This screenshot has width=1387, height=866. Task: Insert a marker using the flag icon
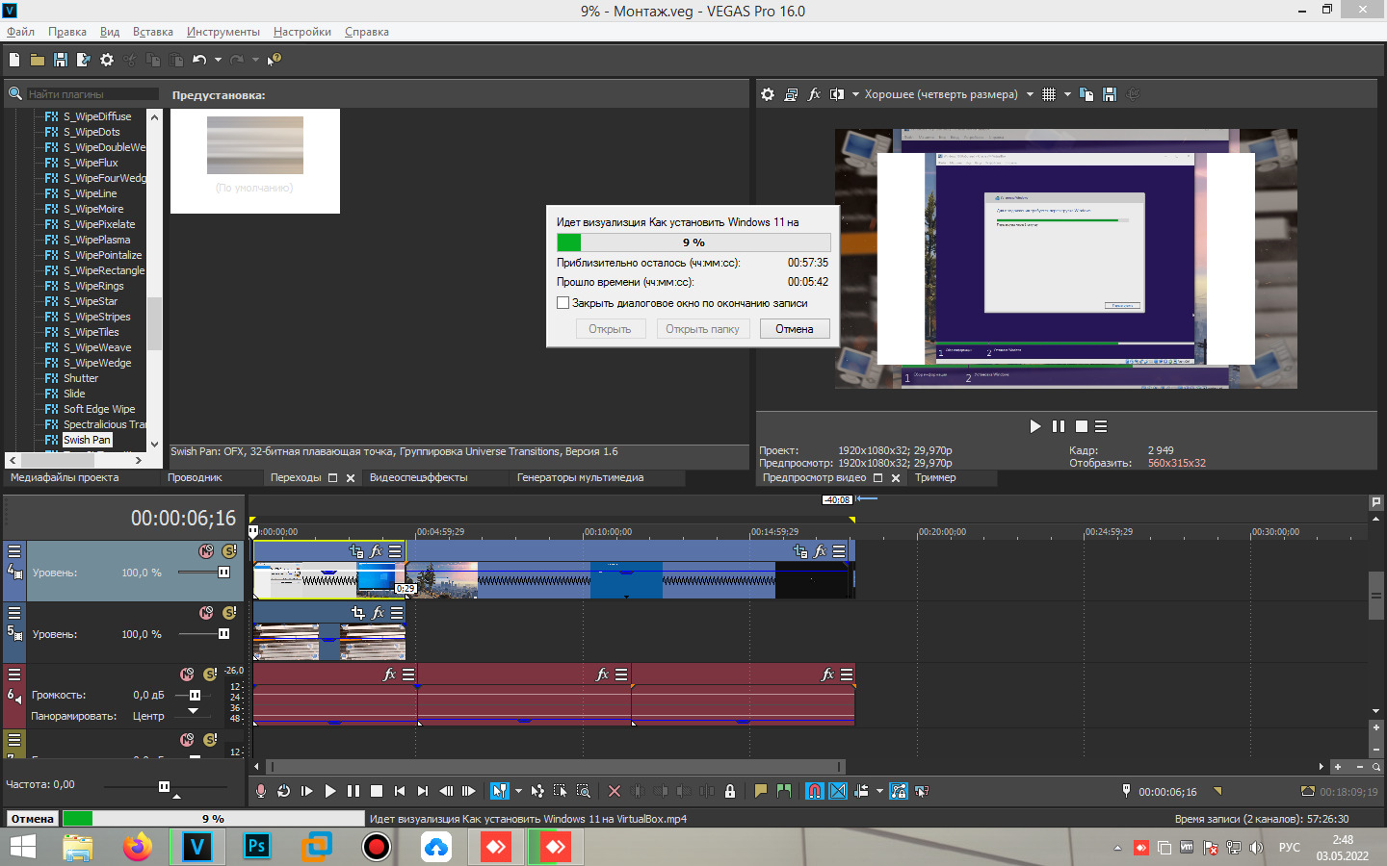point(761,791)
